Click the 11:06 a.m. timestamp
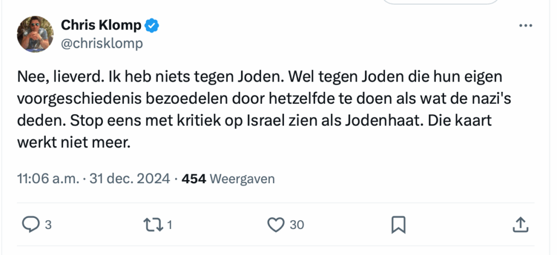Viewport: 557px width, 255px height. 48,178
